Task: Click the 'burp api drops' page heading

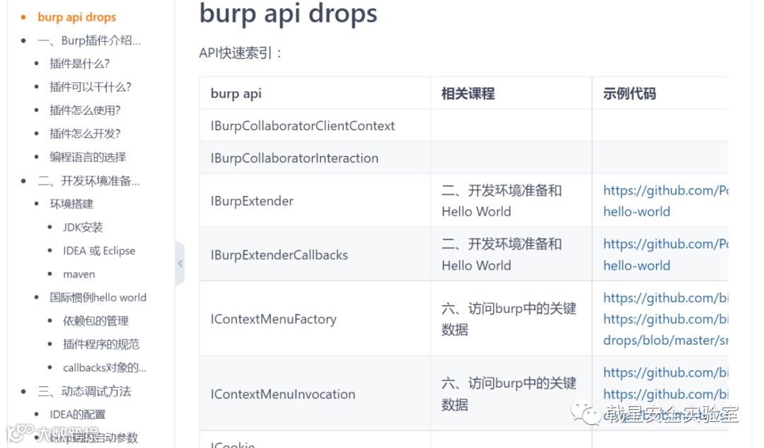Action: (x=289, y=13)
